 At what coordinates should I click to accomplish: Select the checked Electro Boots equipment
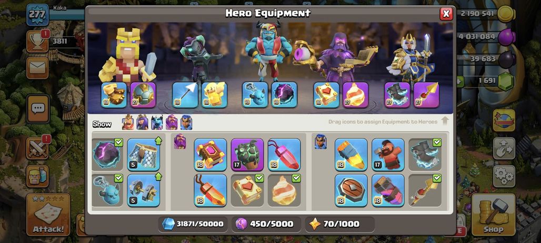[x=425, y=155]
